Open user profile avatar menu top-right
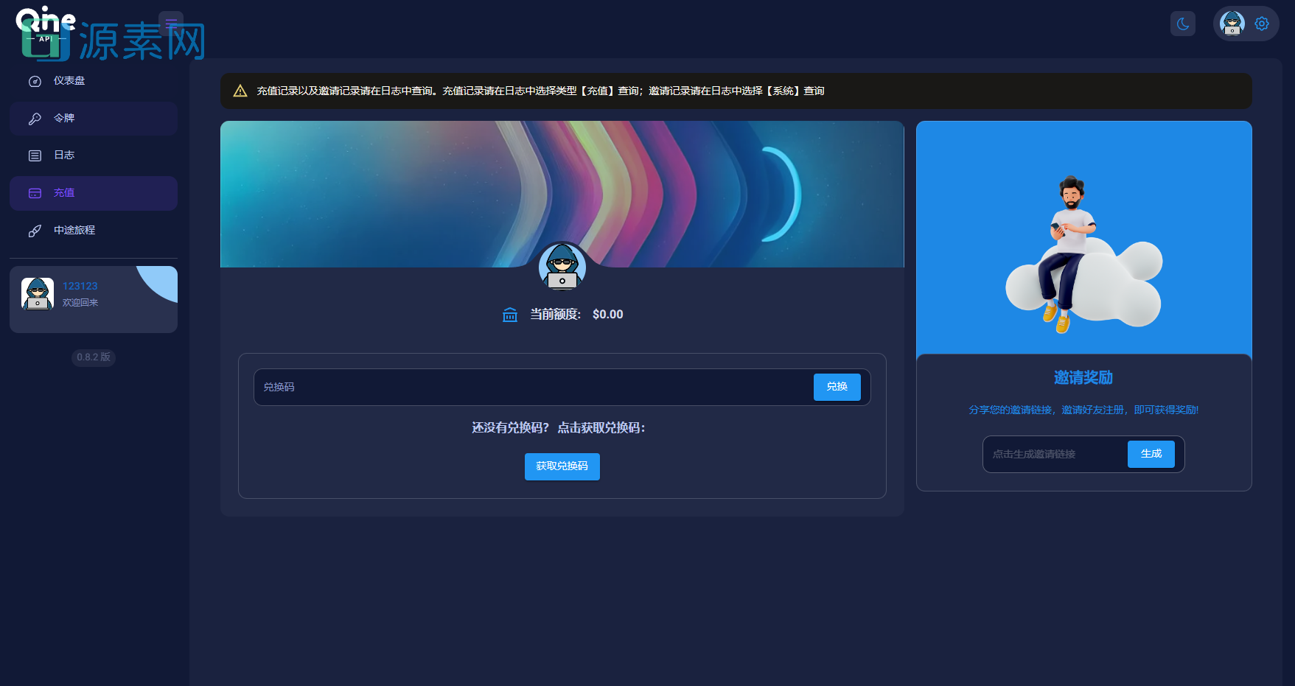This screenshot has height=686, width=1295. 1232,24
